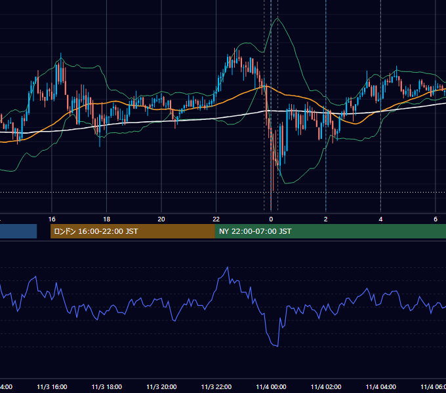Click the 20 hour label on the time axis
This screenshot has width=446, height=393.
click(161, 219)
